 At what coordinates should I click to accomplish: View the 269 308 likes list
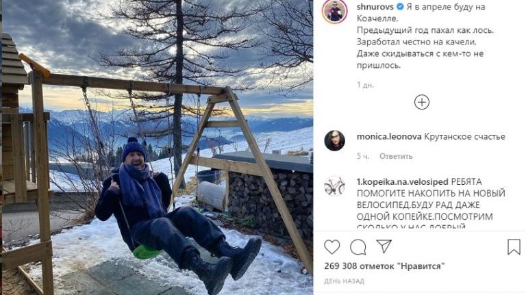[x=384, y=266]
